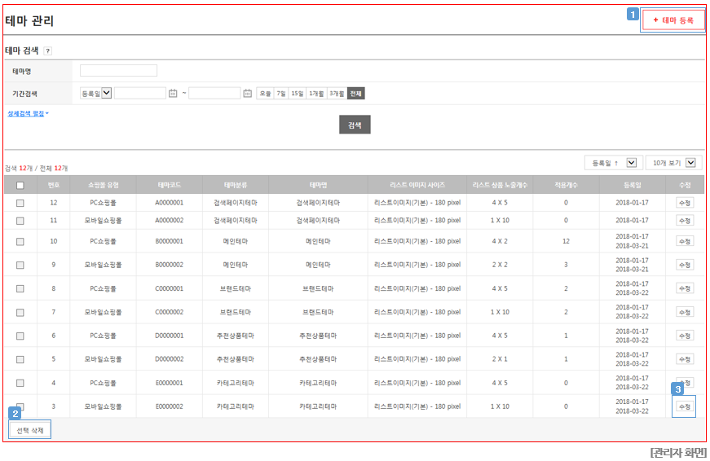Tick the checkbox of row 4
The width and height of the screenshot is (710, 461).
[20, 383]
